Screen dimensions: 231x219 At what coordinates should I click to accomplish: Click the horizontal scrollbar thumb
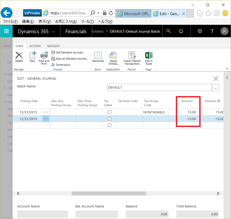pyautogui.click(x=109, y=194)
